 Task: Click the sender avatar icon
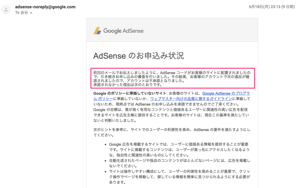click(6, 10)
